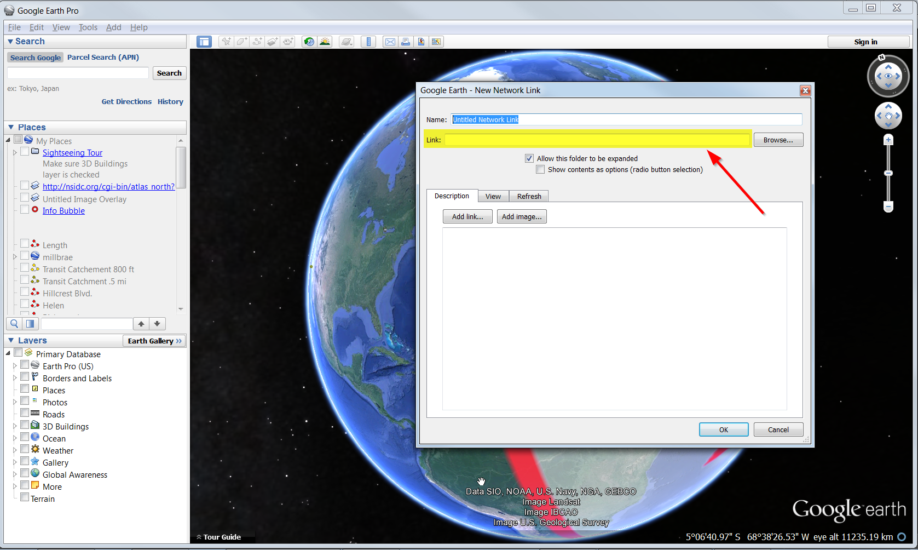
Task: Toggle the sidebar visibility toolbar button
Action: [x=204, y=42]
